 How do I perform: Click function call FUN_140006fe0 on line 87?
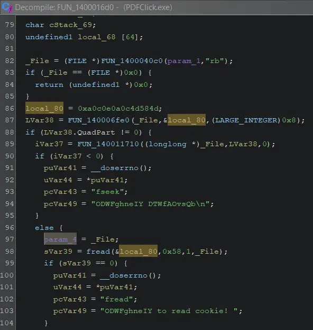99,120
